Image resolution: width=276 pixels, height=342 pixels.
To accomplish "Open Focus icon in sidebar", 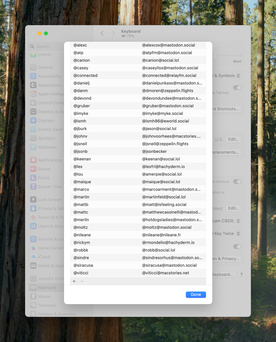I will (x=33, y=178).
